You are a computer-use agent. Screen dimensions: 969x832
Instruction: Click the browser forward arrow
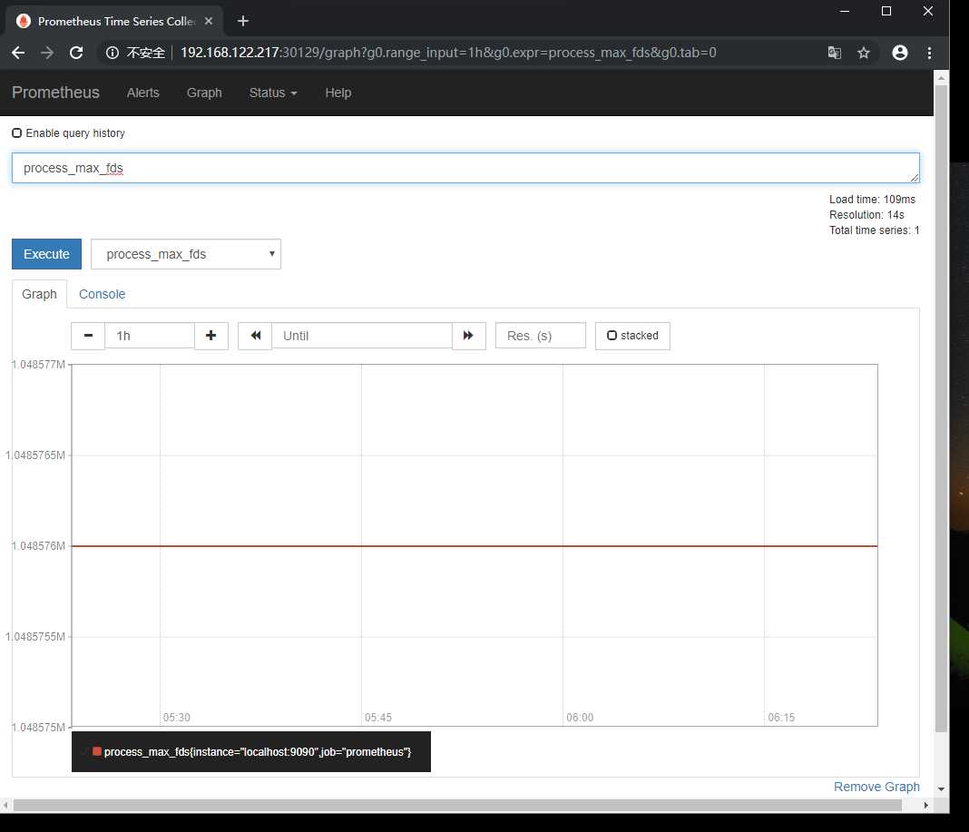47,53
